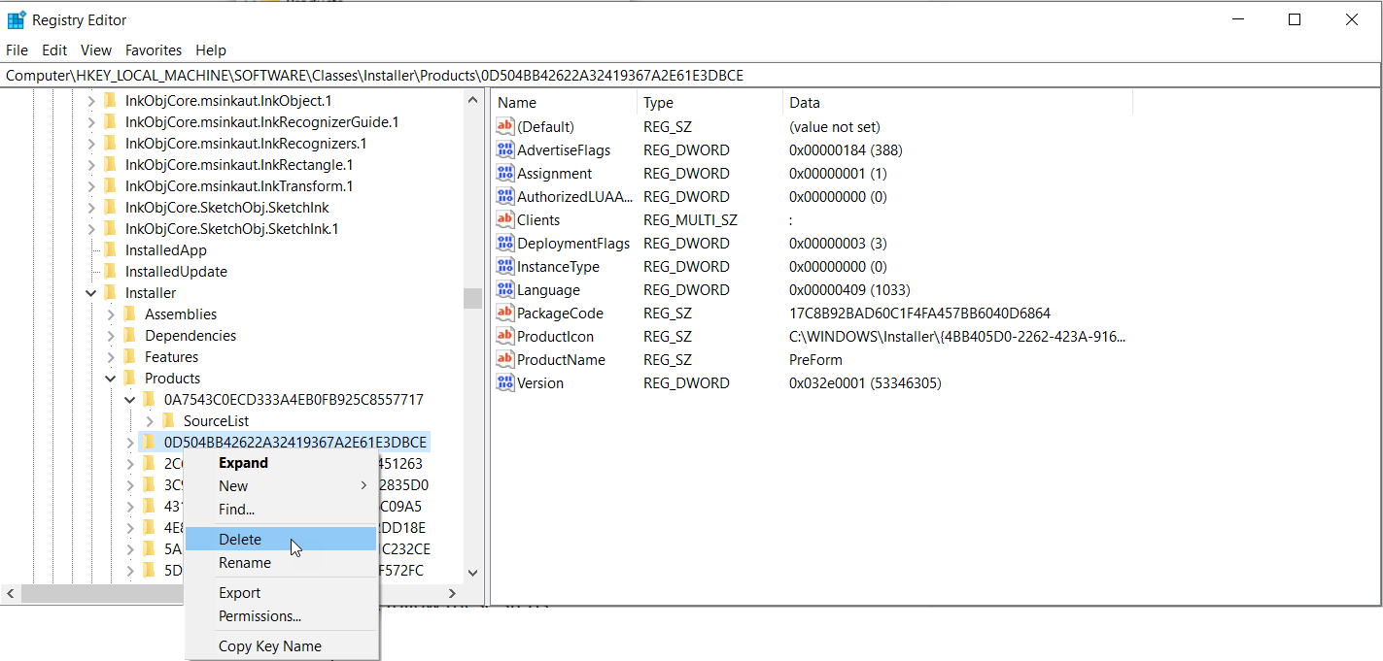The image size is (1383, 661).
Task: Choose Copy Key Name from the context menu
Action: (x=267, y=645)
